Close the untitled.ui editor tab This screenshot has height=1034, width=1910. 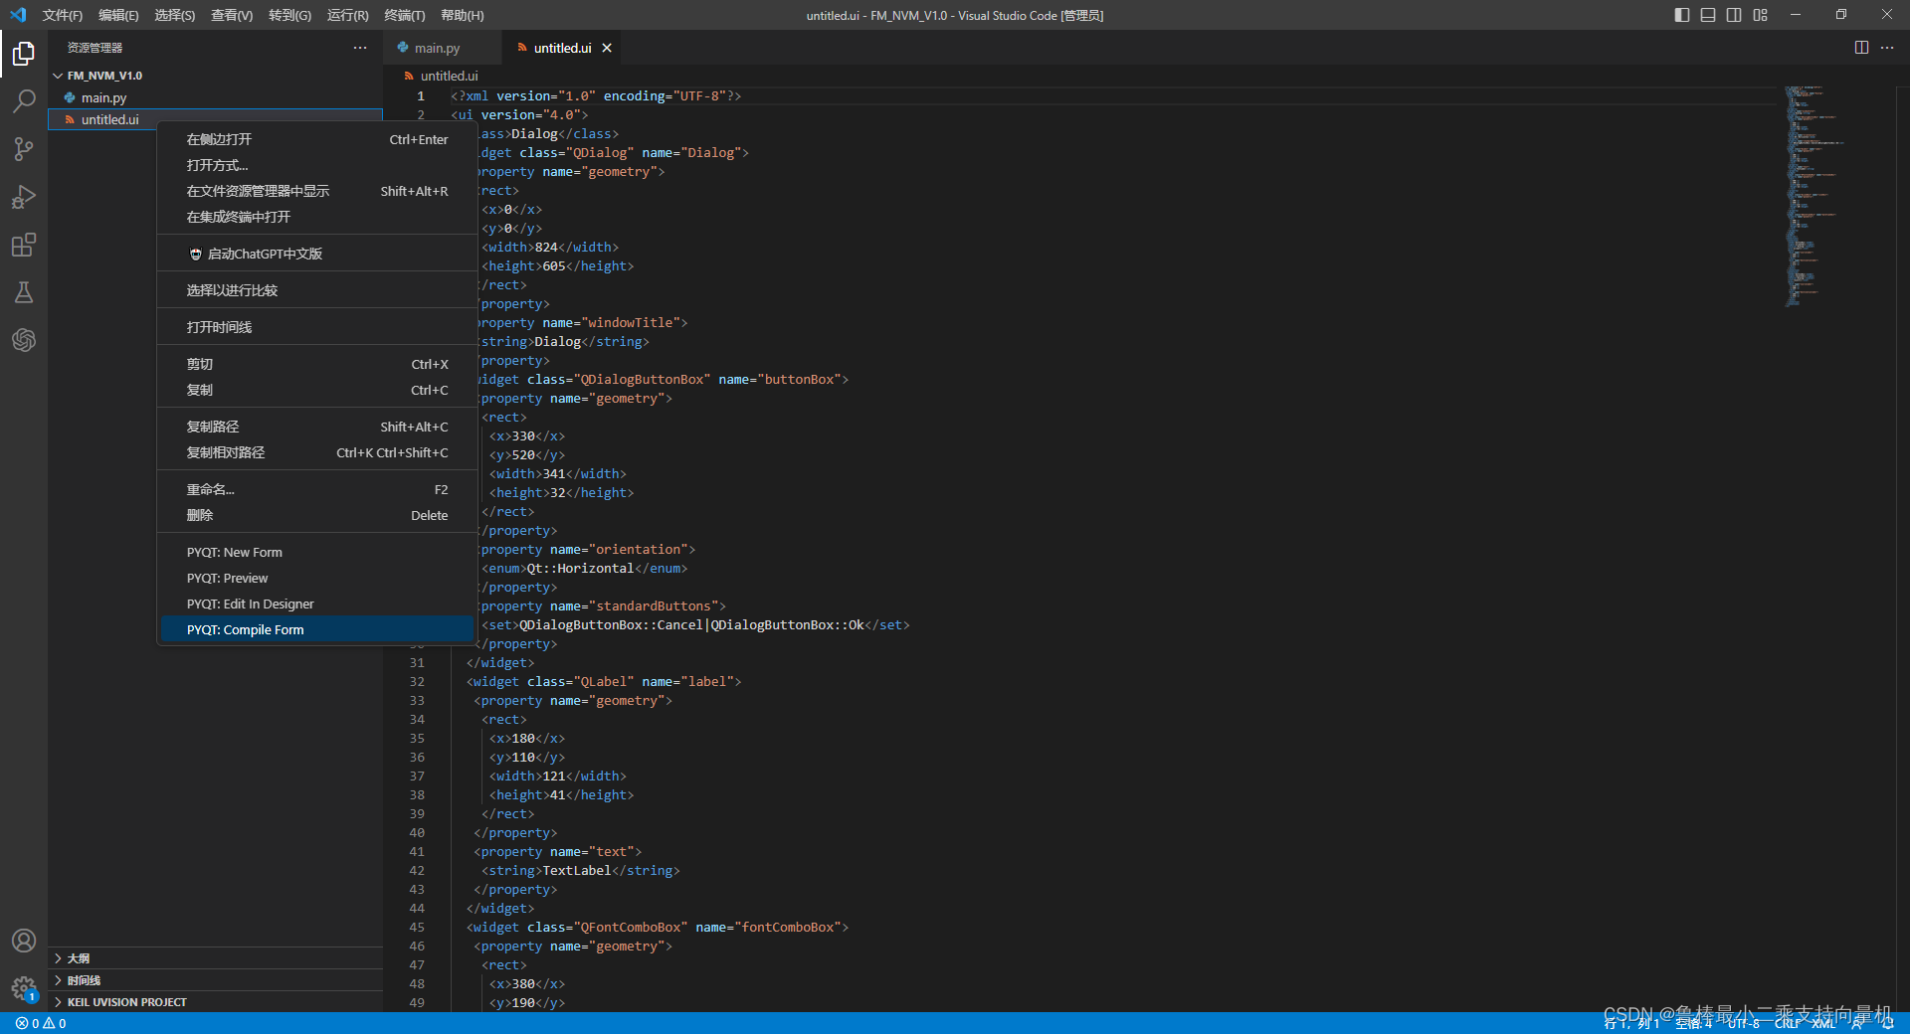coord(607,48)
